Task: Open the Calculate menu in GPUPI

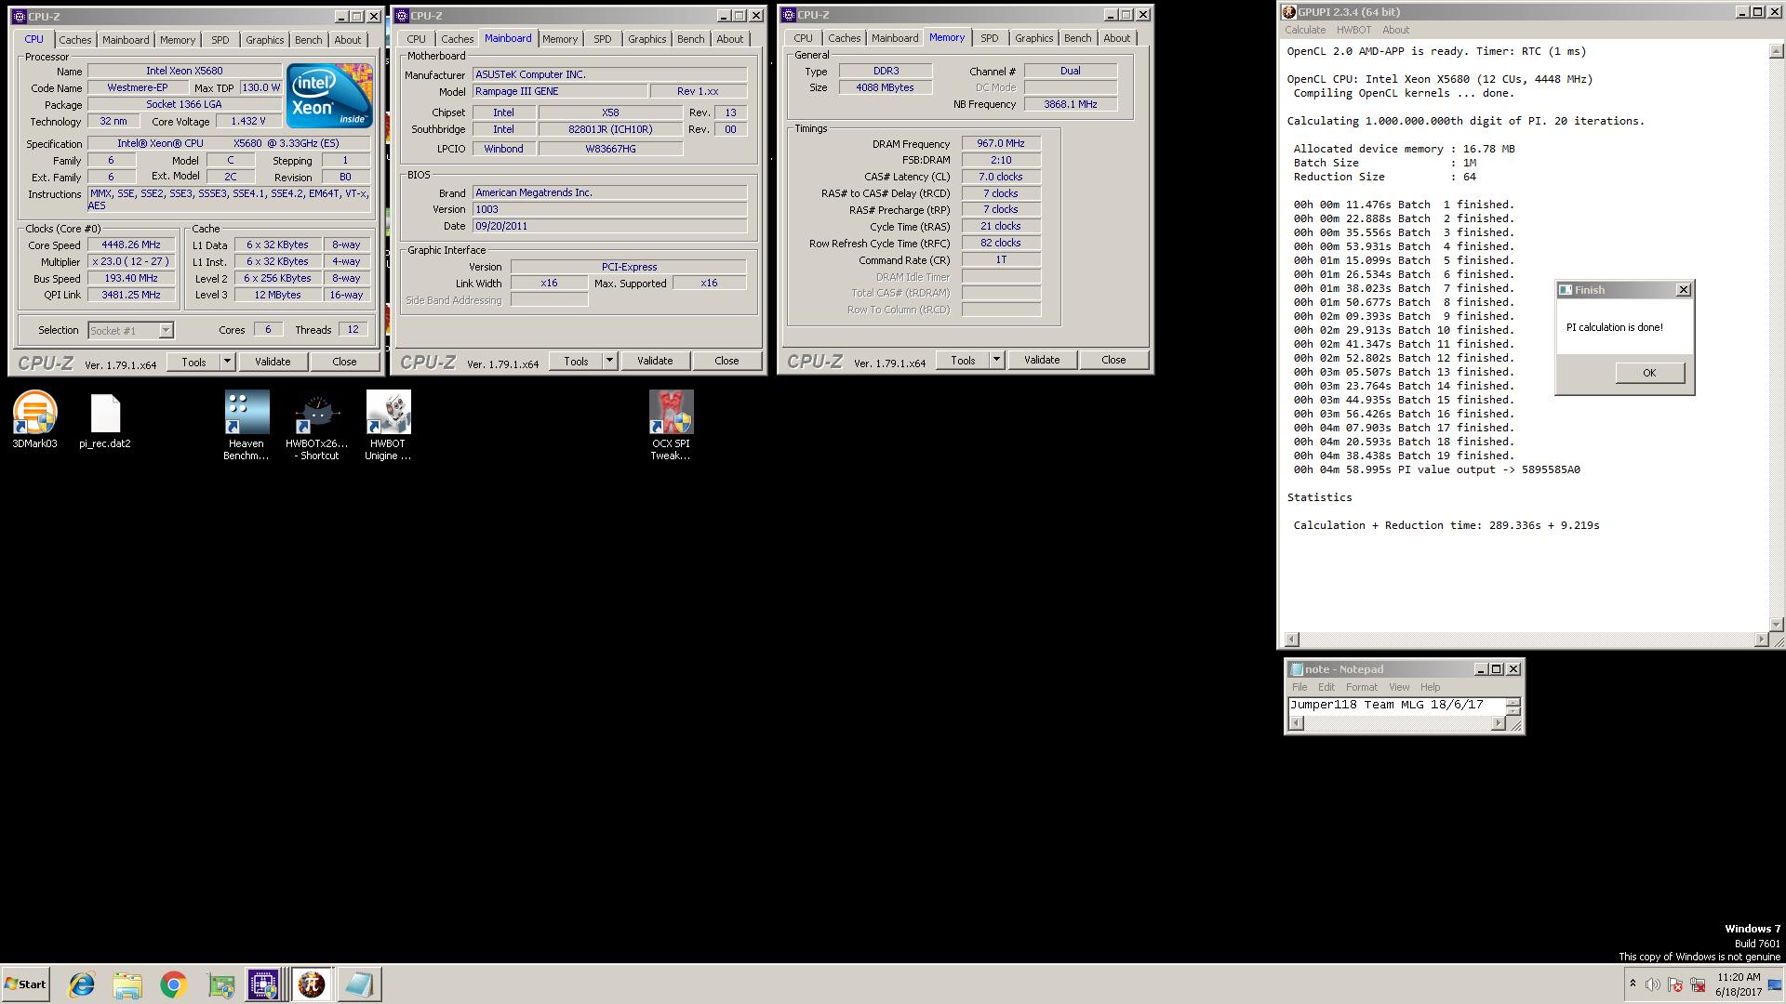Action: [x=1305, y=30]
